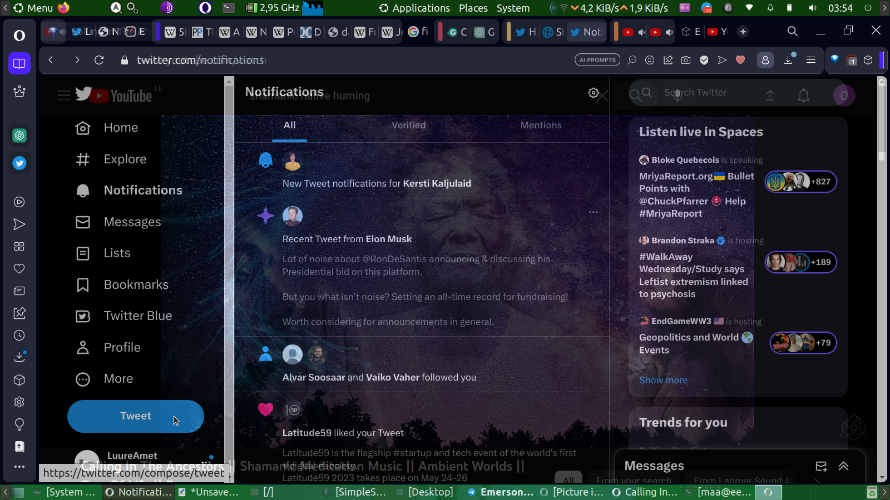Open the Settings gear in Opera sidebar
This screenshot has height=500, width=890.
click(x=19, y=402)
